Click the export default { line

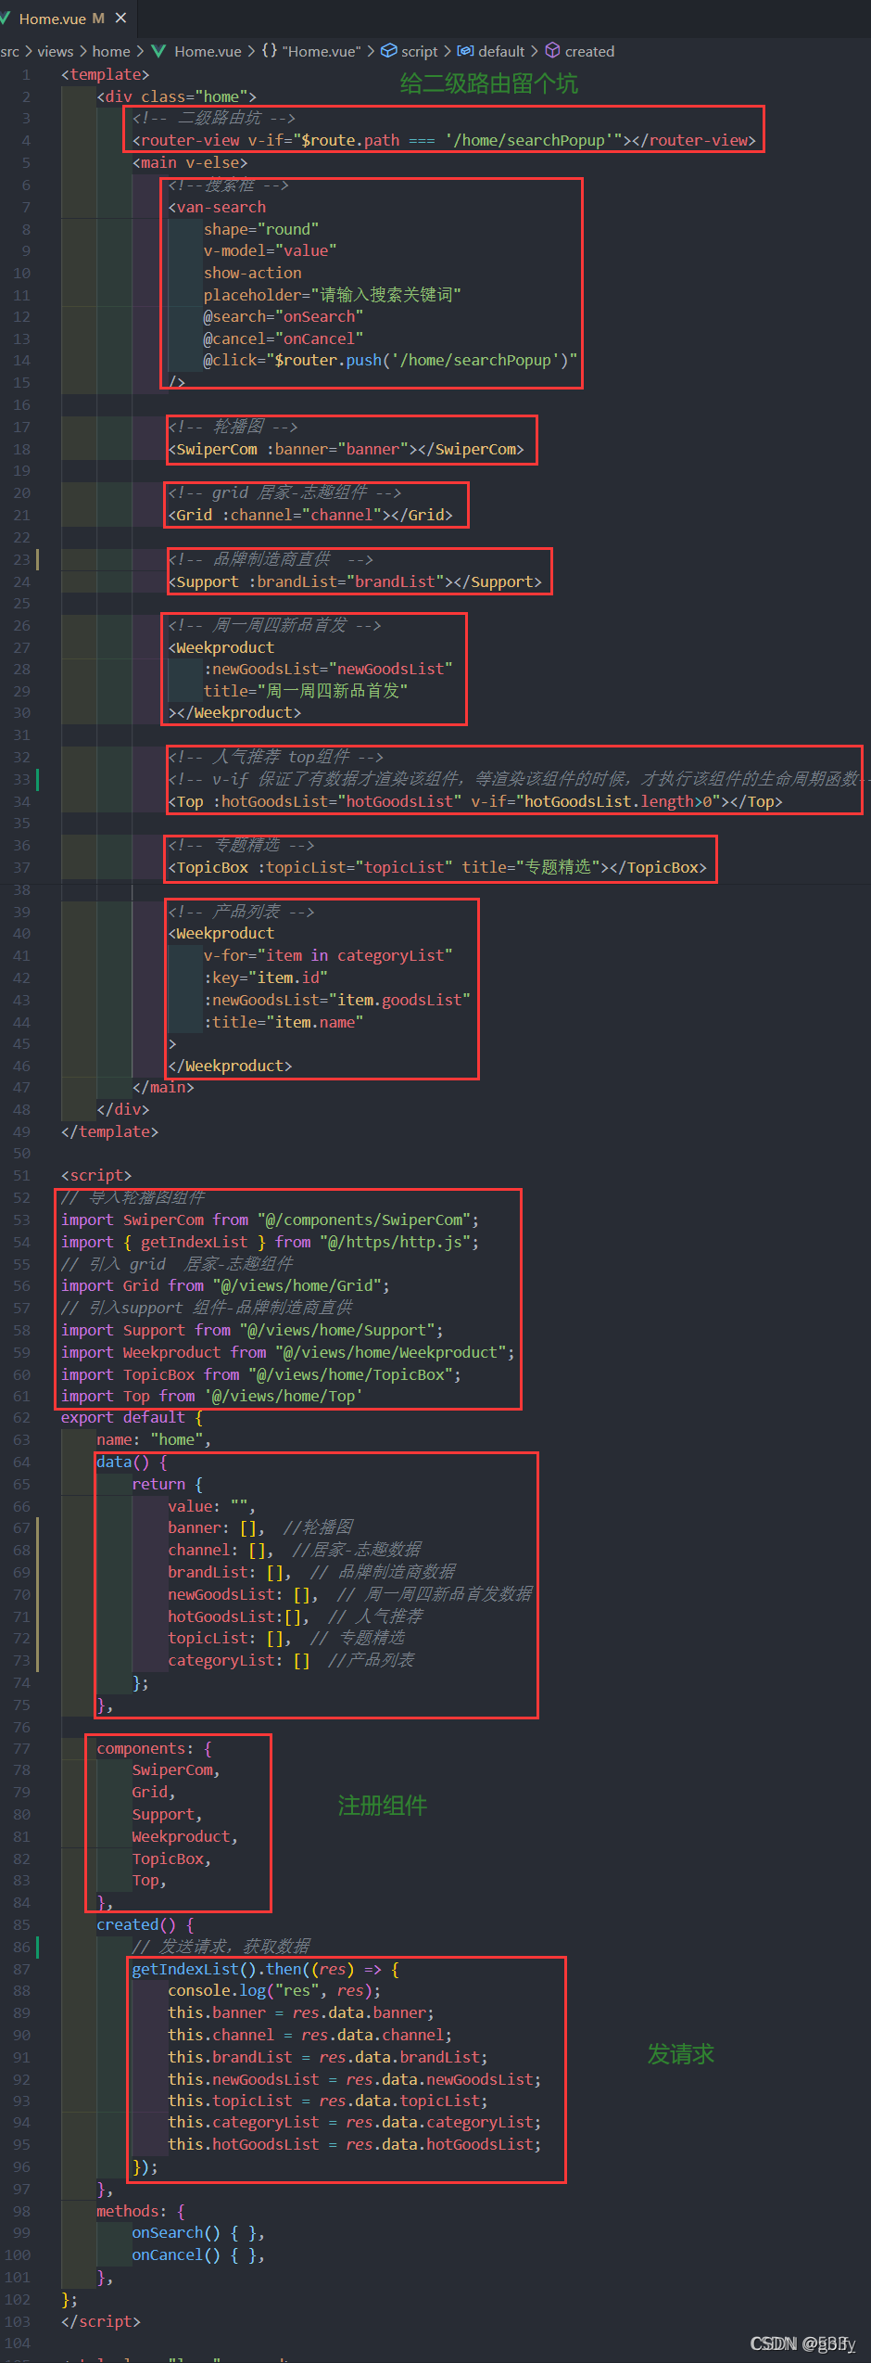tap(132, 1417)
